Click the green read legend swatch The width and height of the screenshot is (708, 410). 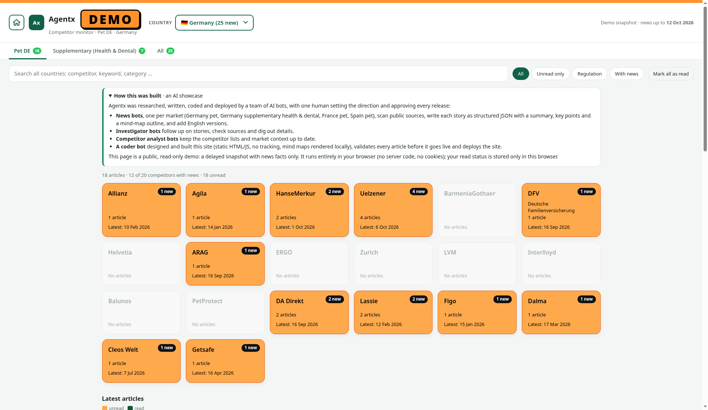click(x=130, y=408)
